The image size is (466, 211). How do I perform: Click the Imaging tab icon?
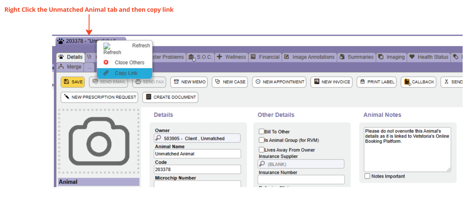[381, 57]
